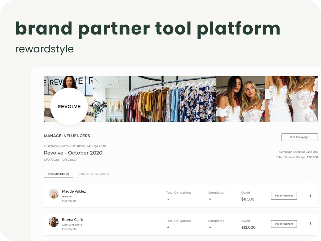
Task: Click Completed label in Emma Clark row
Action: (216, 221)
